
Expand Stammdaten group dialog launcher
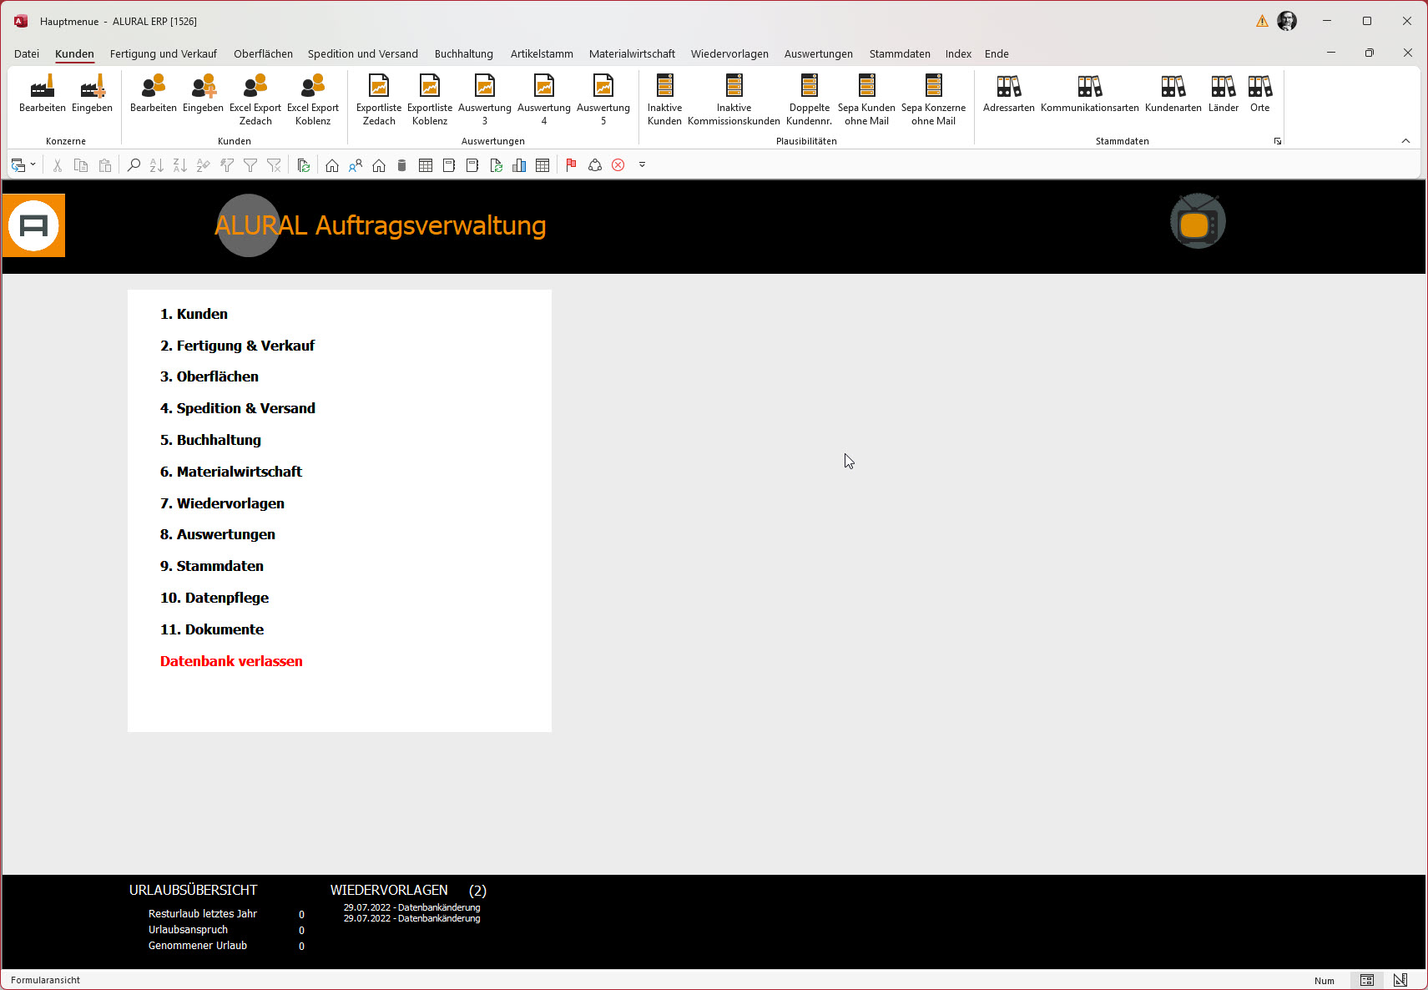click(x=1277, y=141)
